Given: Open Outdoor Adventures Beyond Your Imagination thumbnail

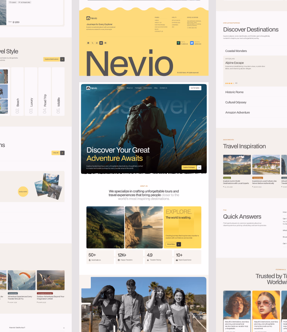Looking at the screenshot, I should coord(51,280).
